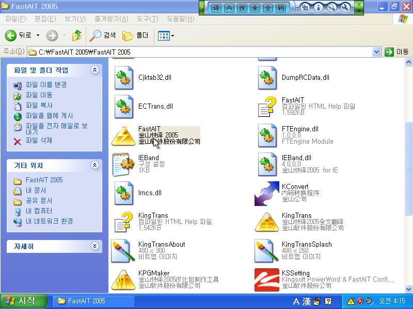
Task: Click the 码 button on FastAIT toolbar
Action: click(280, 8)
